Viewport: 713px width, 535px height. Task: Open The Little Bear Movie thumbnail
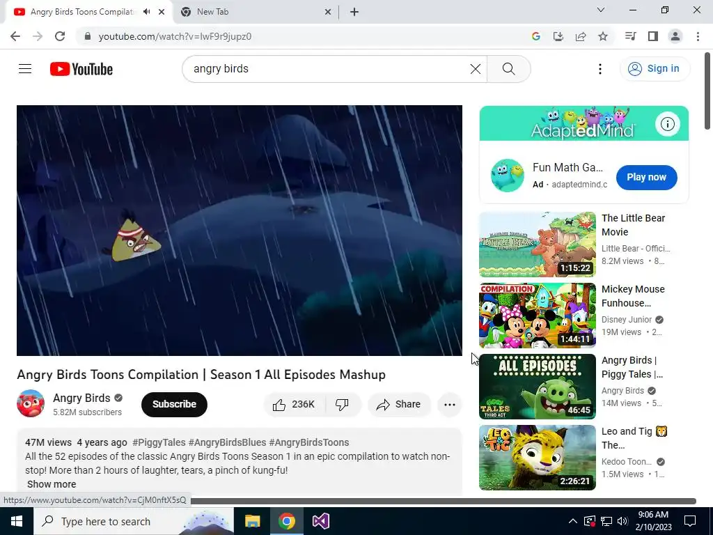click(537, 245)
